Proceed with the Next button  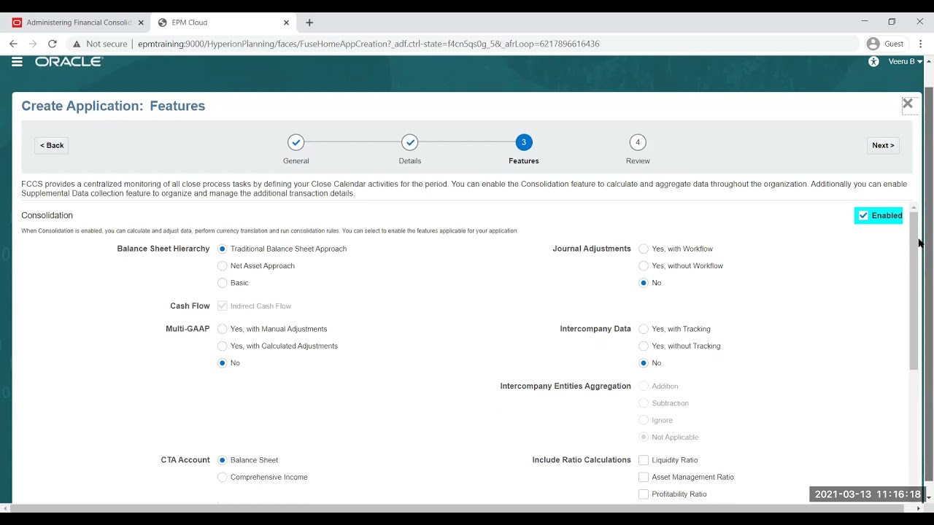coord(883,145)
